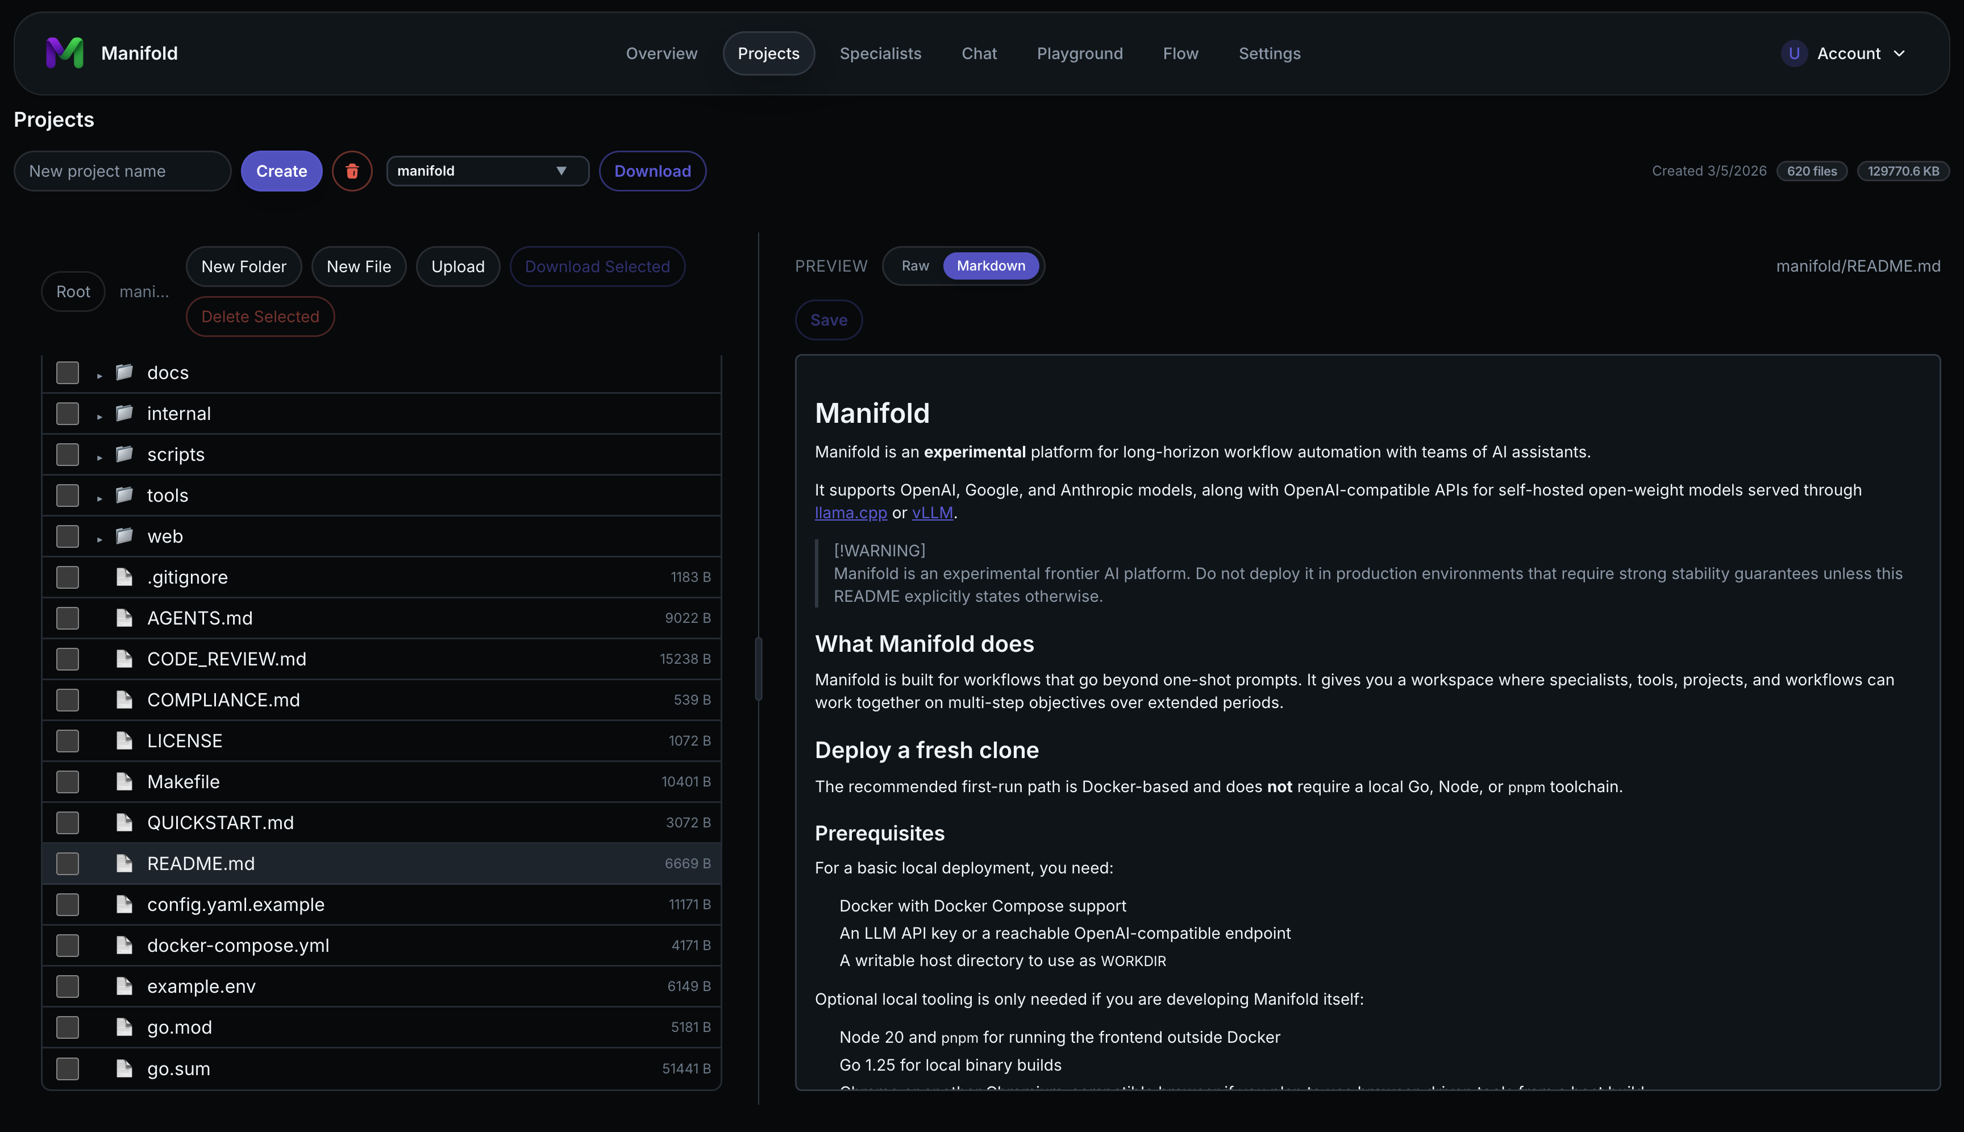The width and height of the screenshot is (1964, 1132).
Task: Expand the scripts folder arrow
Action: click(x=99, y=457)
